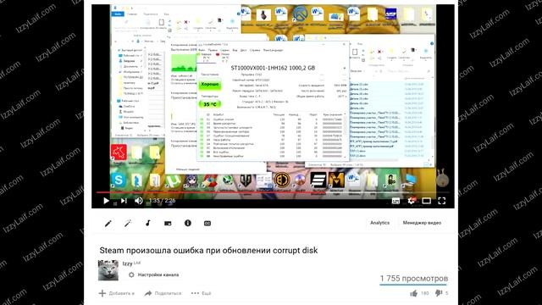Click the 35 °C temperature box in the video
The height and width of the screenshot is (305, 542).
point(210,104)
